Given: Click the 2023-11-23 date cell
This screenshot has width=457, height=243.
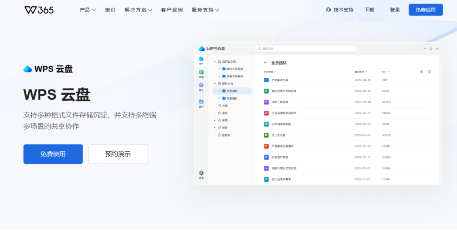Looking at the screenshot, I should [362, 179].
